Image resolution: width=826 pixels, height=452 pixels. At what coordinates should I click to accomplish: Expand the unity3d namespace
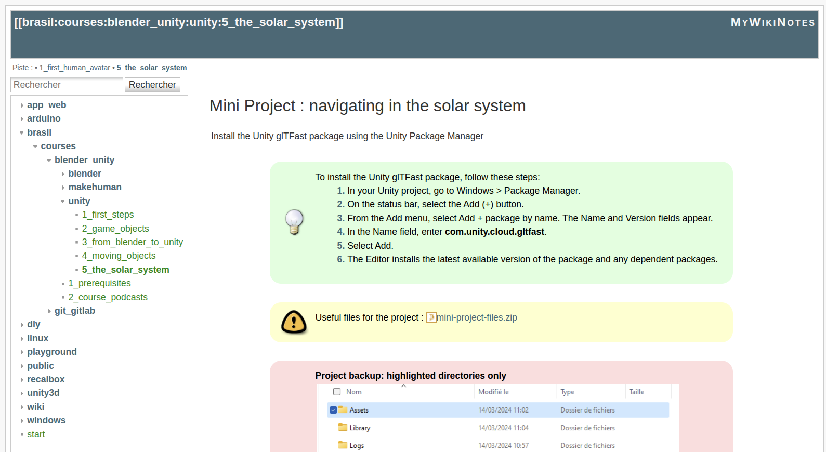pos(43,393)
